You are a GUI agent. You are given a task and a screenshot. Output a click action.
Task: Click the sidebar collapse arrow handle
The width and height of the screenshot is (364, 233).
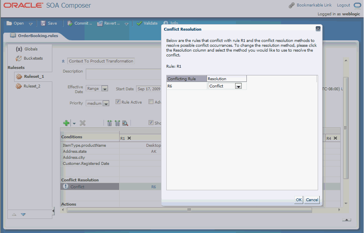[53, 211]
